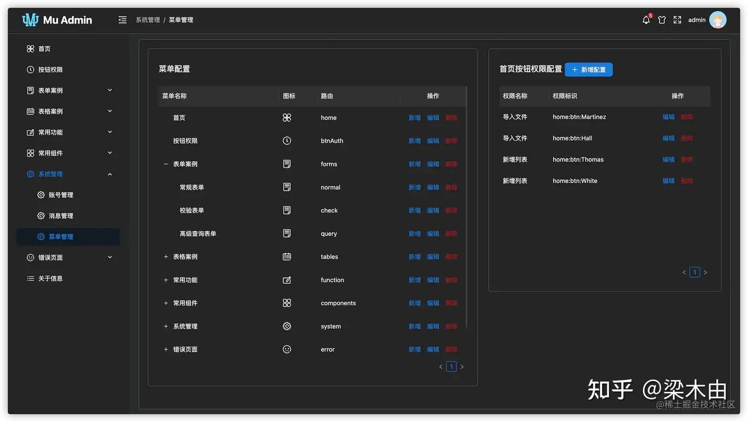The image size is (748, 422).
Task: Click the gear icon in system row
Action: coord(287,326)
